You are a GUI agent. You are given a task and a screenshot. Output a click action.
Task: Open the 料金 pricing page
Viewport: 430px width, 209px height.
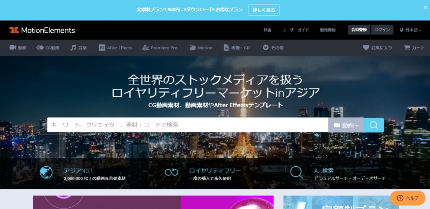click(x=267, y=30)
